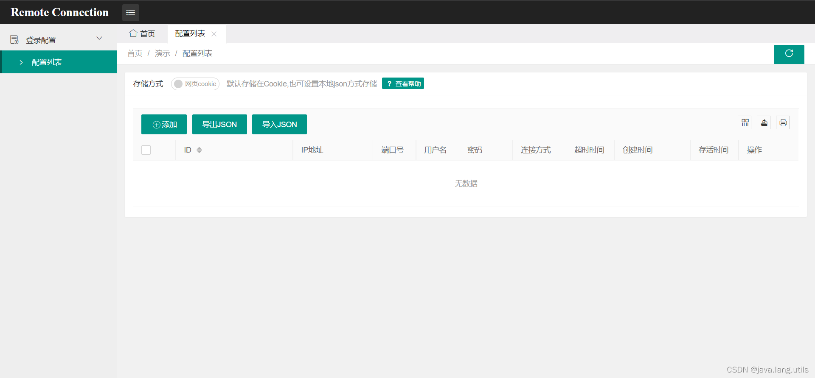Click the 无数据 empty table message
This screenshot has height=378, width=815.
[x=466, y=183]
